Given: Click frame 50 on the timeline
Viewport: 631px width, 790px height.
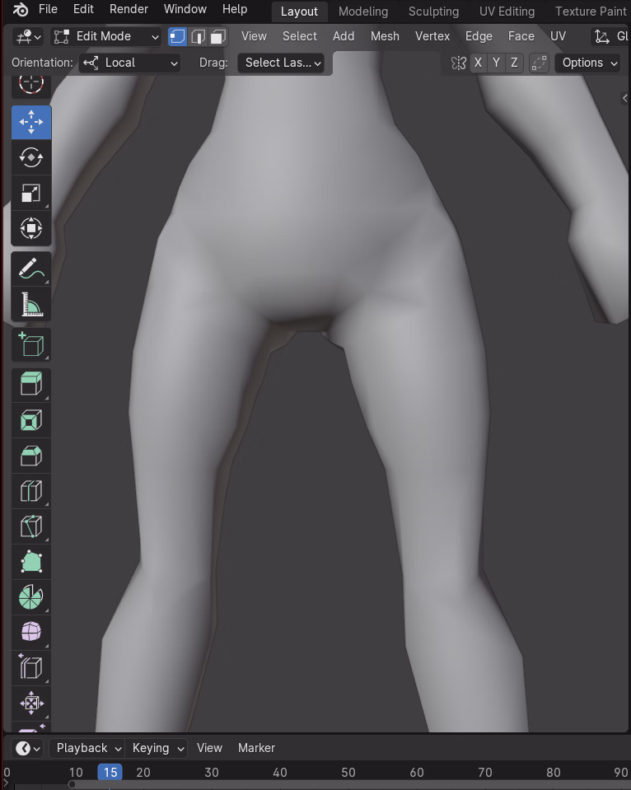Looking at the screenshot, I should coord(348,773).
